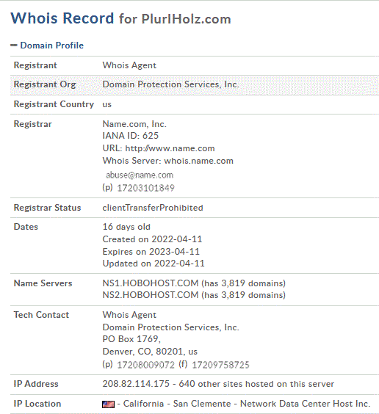Click NS2.HOBOHOST.COM name server entry
This screenshot has height=414, width=379.
151,295
